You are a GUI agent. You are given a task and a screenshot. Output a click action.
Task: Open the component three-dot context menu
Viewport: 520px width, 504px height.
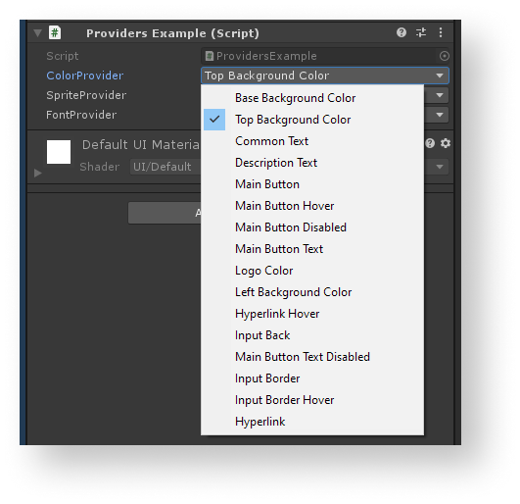pyautogui.click(x=441, y=32)
